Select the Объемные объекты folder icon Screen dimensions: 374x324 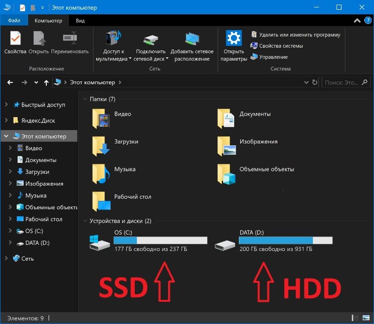pyautogui.click(x=226, y=174)
